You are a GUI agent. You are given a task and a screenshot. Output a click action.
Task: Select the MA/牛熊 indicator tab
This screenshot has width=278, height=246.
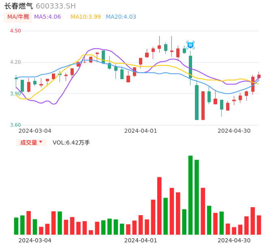(18, 17)
